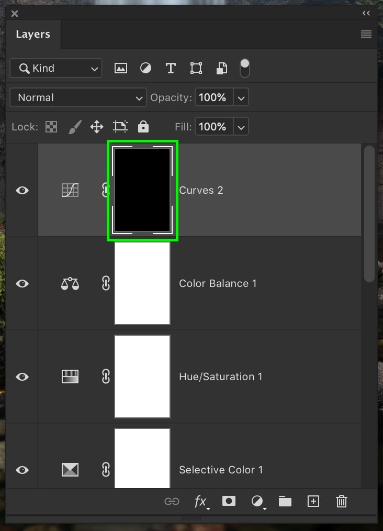Viewport: 383px width, 531px height.
Task: Select the white mask on Color Balance 1
Action: [x=142, y=283]
